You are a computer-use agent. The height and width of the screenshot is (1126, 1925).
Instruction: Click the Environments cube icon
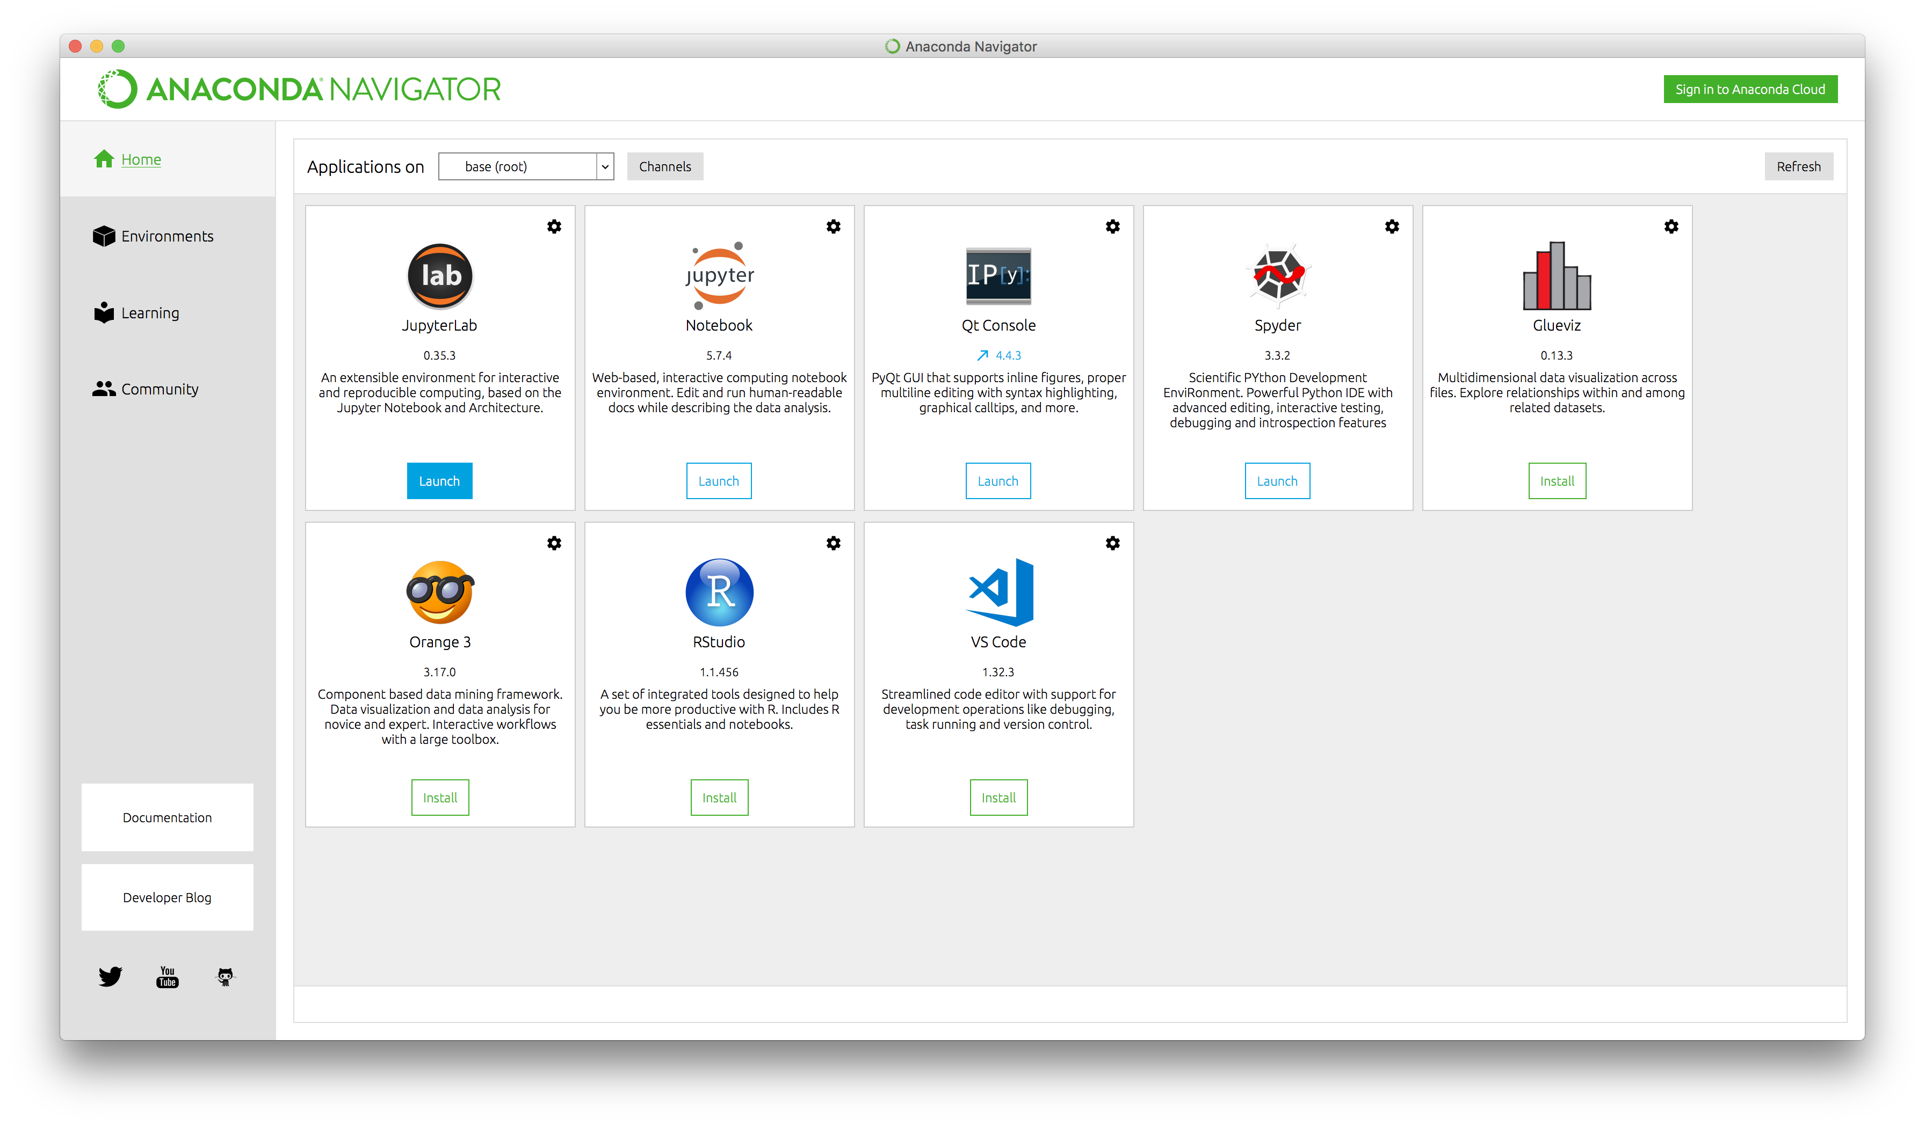click(104, 236)
